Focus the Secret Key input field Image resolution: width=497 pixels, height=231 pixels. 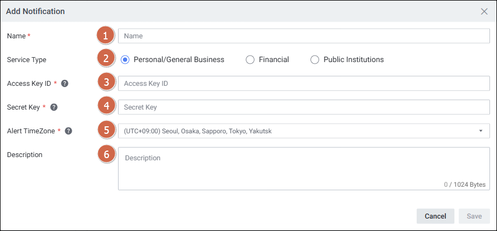303,107
